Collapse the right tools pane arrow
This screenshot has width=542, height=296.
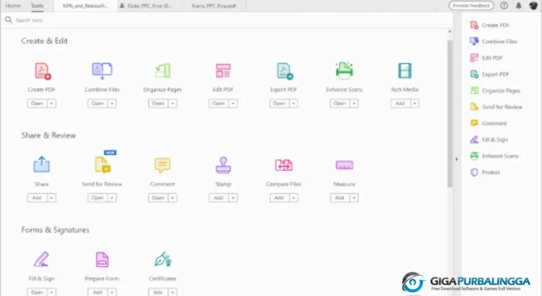(x=457, y=159)
